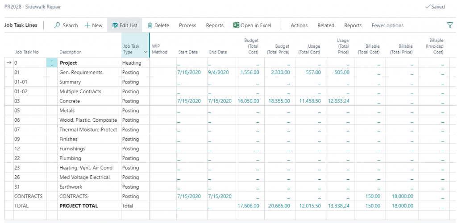Click the Search text label
Image resolution: width=457 pixels, height=223 pixels.
point(70,25)
